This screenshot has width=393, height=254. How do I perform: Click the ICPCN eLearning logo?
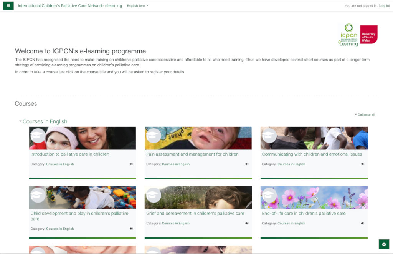[348, 35]
